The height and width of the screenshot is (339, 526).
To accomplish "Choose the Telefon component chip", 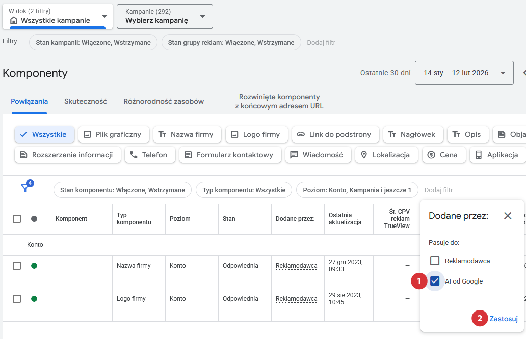I will (150, 155).
